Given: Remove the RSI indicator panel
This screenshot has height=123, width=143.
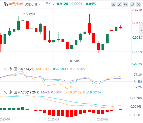Looking at the screenshot, I should pyautogui.click(x=5, y=69).
